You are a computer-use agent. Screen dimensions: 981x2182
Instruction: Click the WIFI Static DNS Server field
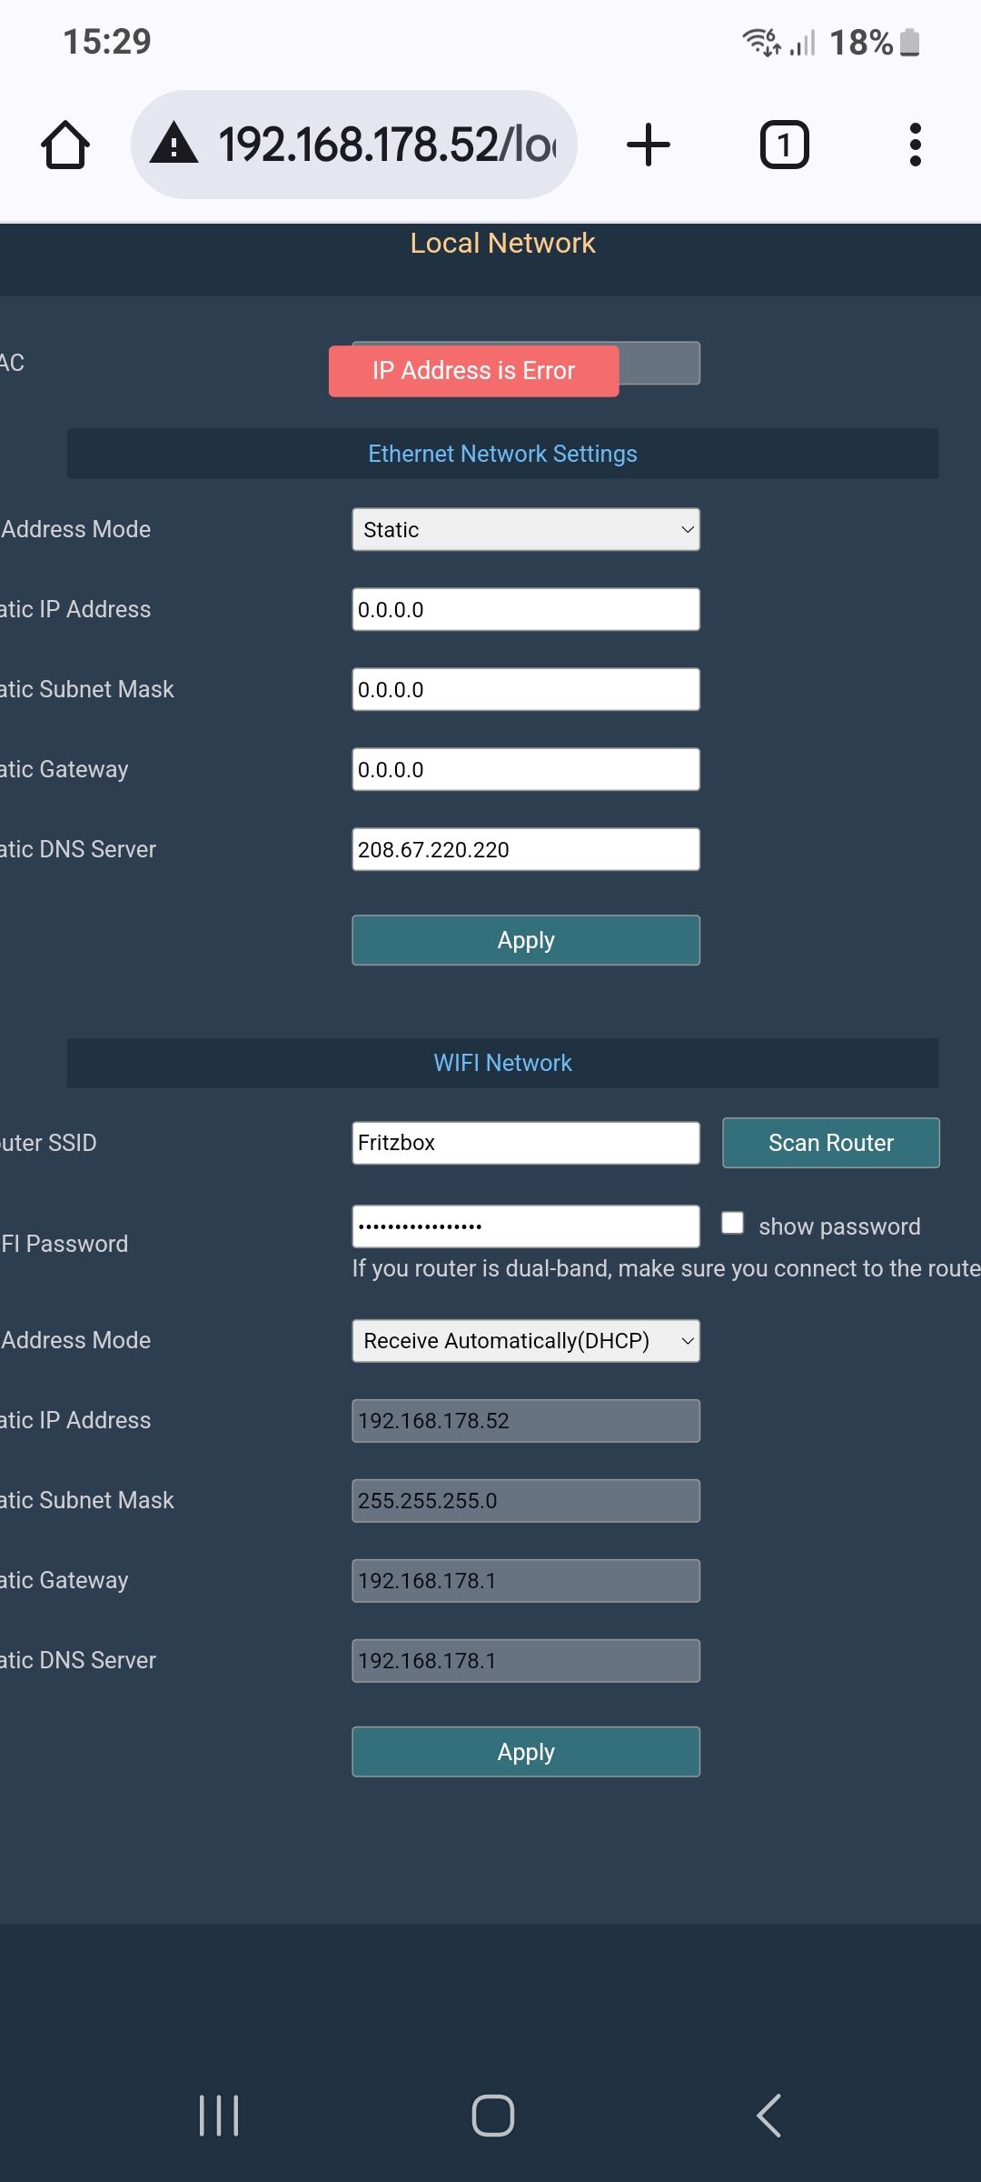coord(526,1661)
